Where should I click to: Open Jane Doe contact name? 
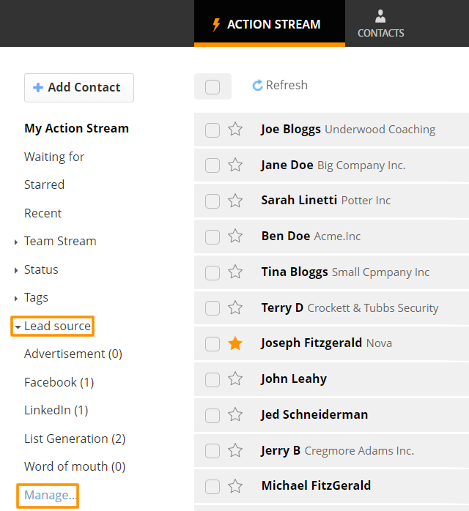[x=287, y=165]
